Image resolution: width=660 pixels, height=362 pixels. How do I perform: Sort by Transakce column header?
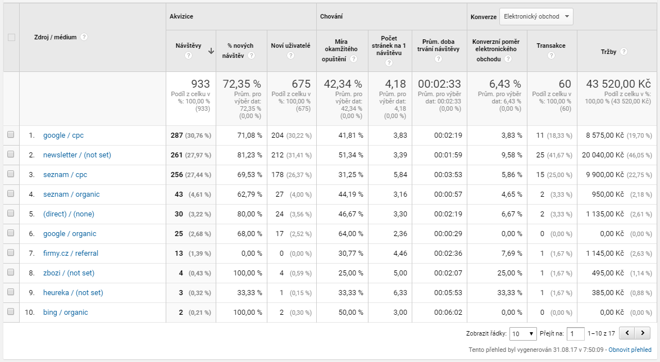pyautogui.click(x=550, y=46)
